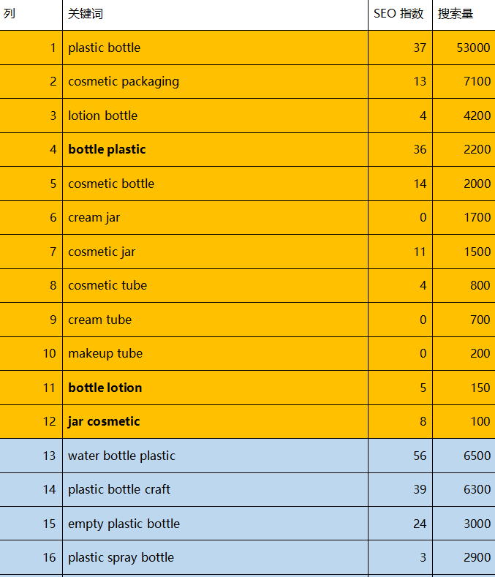Select the 'plastic bottle craft' cell

pos(215,490)
